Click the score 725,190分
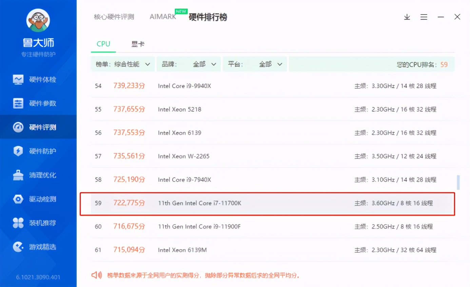Image resolution: width=470 pixels, height=287 pixels. (129, 179)
